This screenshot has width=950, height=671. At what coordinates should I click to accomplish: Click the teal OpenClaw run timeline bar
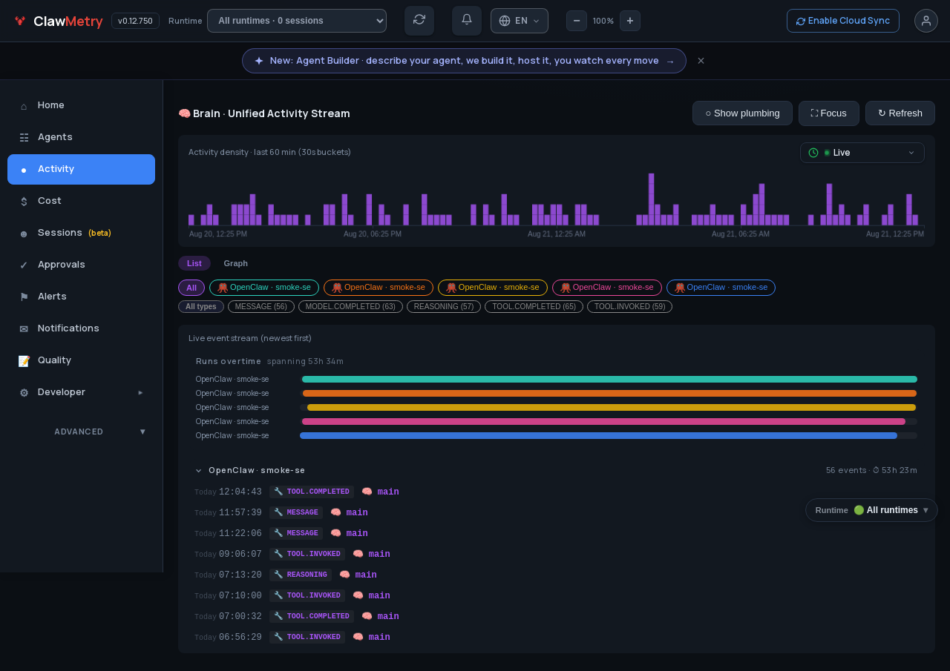tap(609, 380)
